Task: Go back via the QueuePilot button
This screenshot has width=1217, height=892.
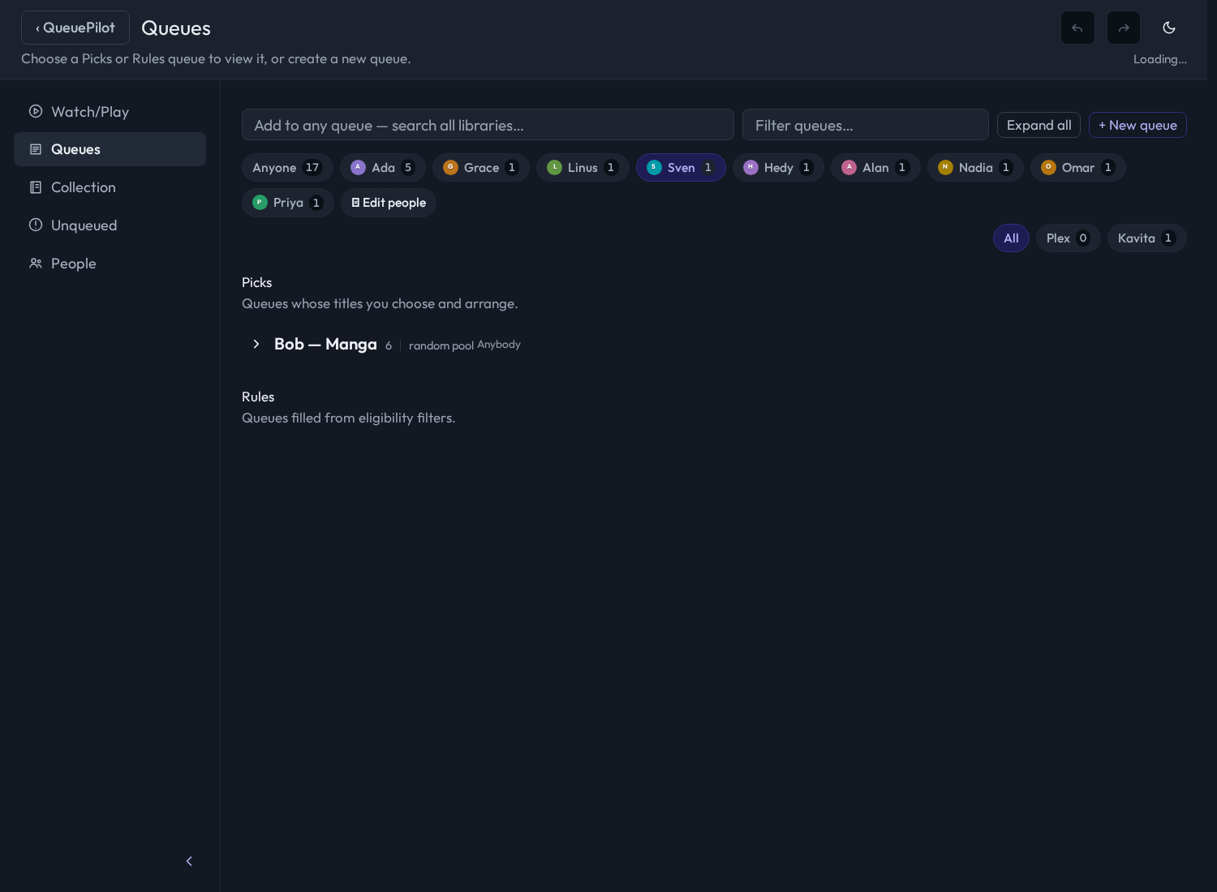Action: [x=75, y=28]
